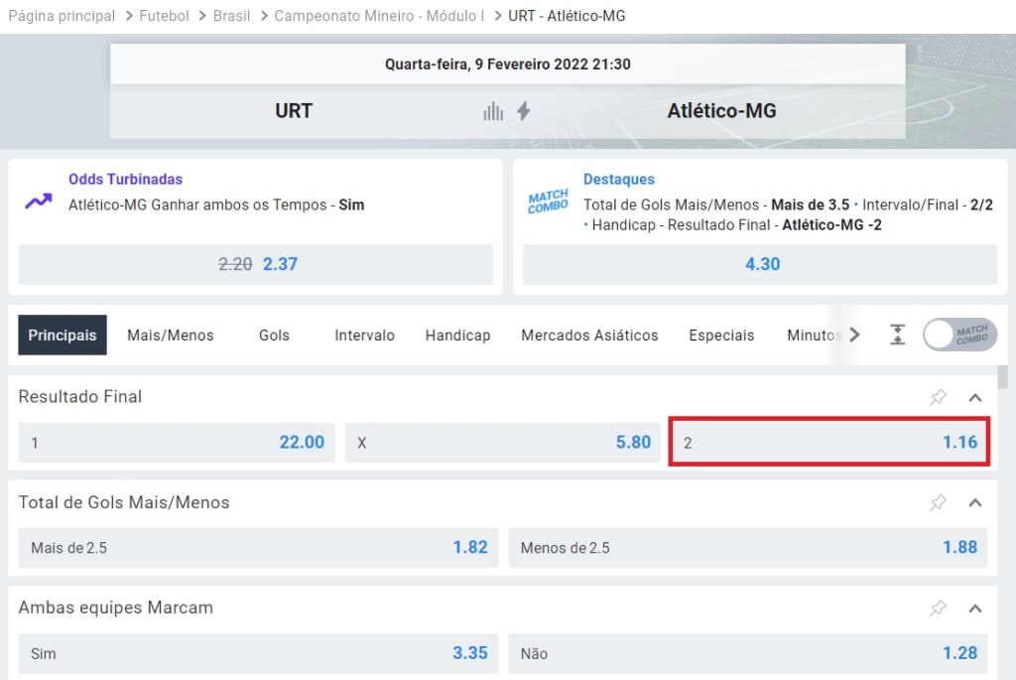Click the Odds Turbinadas heading
Image resolution: width=1016 pixels, height=680 pixels.
[x=126, y=179]
